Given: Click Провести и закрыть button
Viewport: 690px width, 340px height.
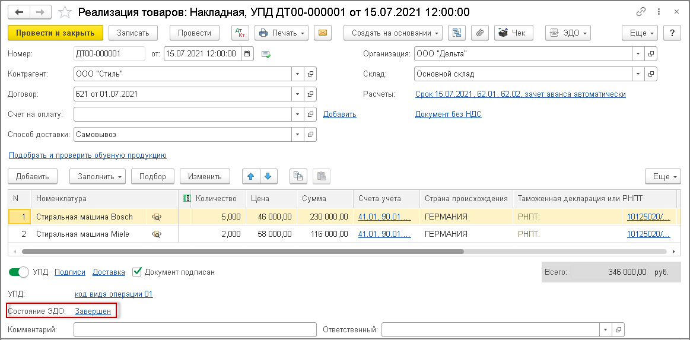Looking at the screenshot, I should [x=55, y=33].
